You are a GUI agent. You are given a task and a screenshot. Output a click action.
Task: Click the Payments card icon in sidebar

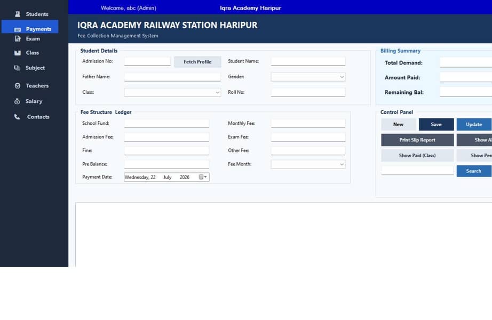pos(18,29)
